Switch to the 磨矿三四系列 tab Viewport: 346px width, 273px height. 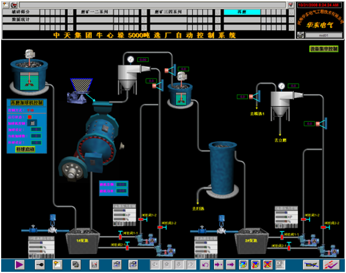click(x=168, y=12)
